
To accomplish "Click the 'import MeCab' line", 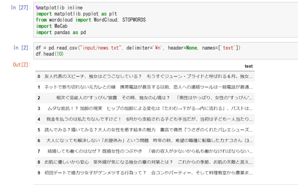I will click(x=52, y=26).
